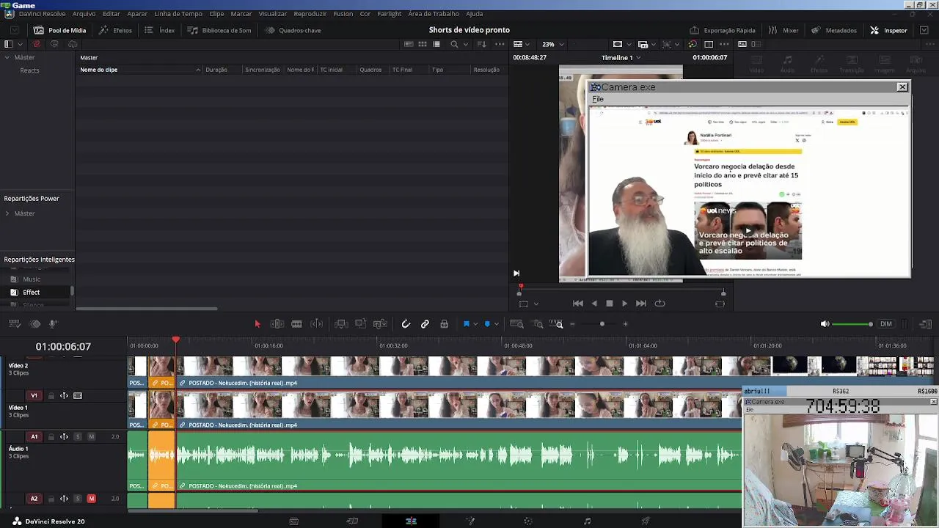Toggle auto track selector on V1
Image resolution: width=939 pixels, height=528 pixels.
64,396
